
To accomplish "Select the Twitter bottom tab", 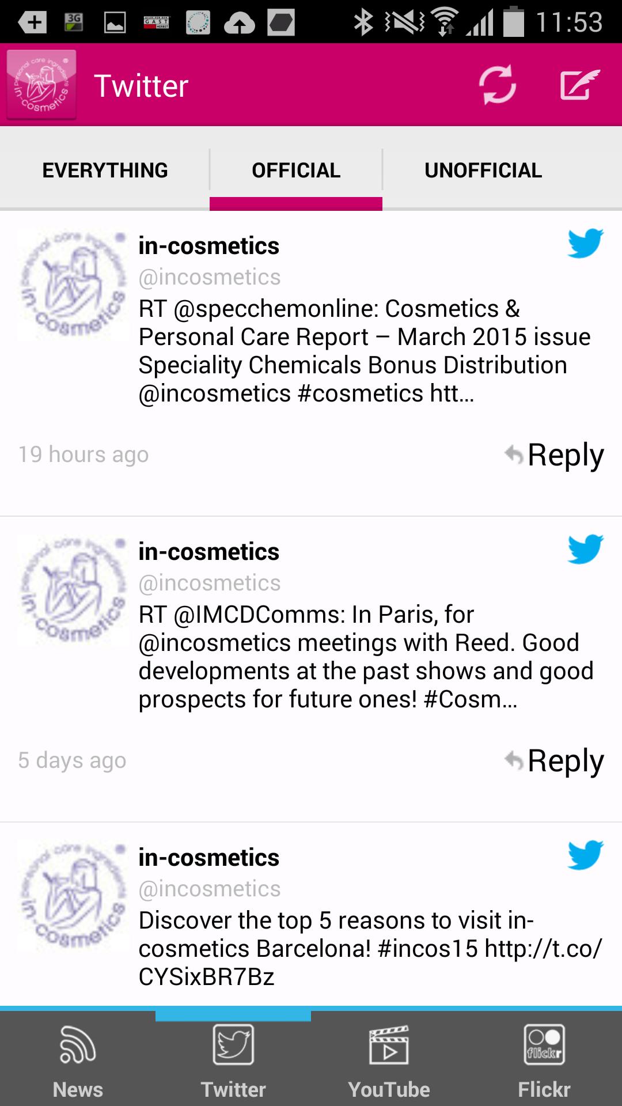I will [x=233, y=1060].
